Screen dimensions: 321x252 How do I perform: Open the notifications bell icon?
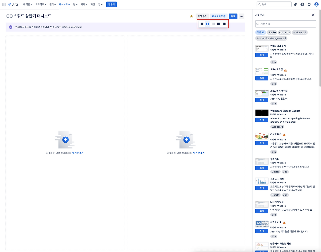tap(295, 4)
